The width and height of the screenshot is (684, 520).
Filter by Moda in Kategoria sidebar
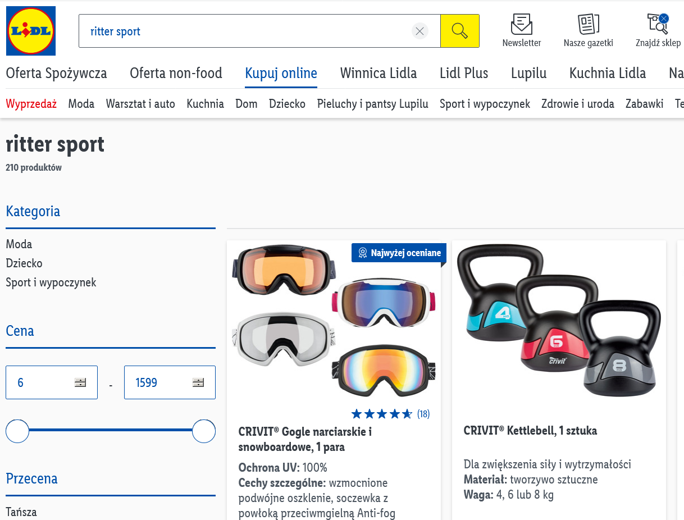point(19,244)
